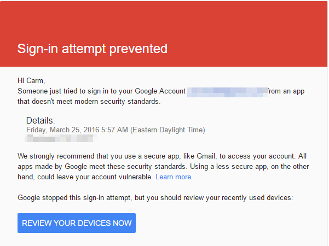Click the from an app text
Viewport: 329px width, 246px height.
coord(286,91)
